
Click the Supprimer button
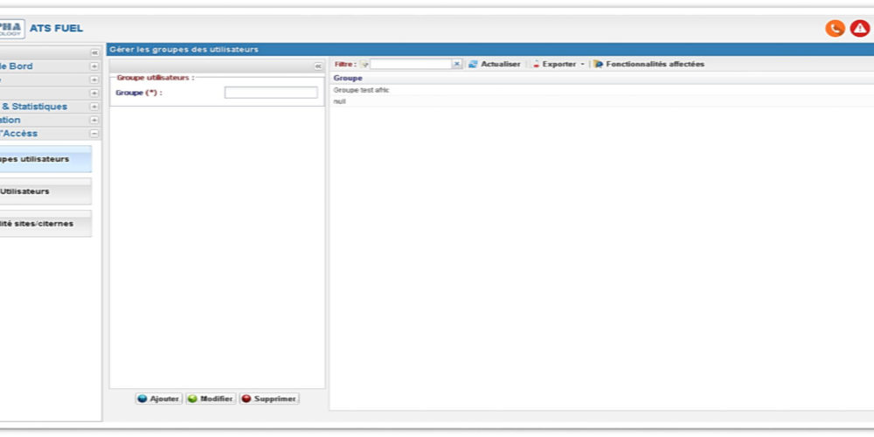click(x=269, y=399)
